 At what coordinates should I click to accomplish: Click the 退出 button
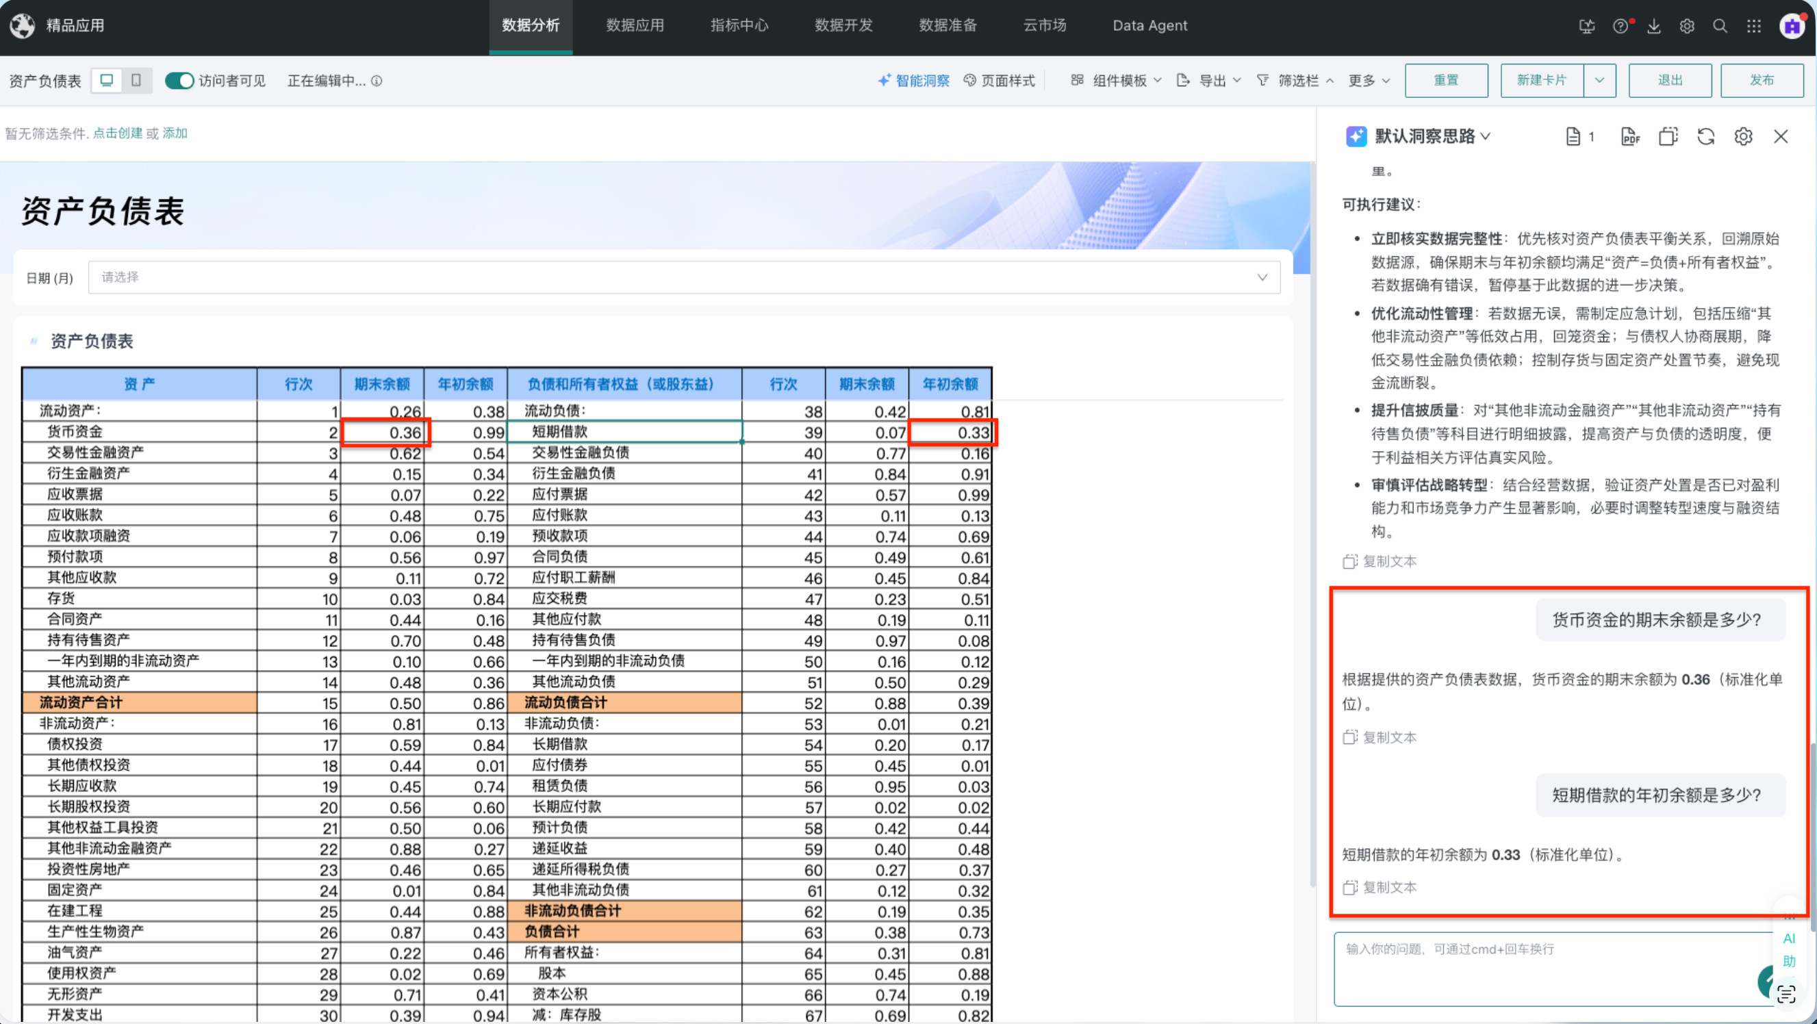(x=1670, y=80)
